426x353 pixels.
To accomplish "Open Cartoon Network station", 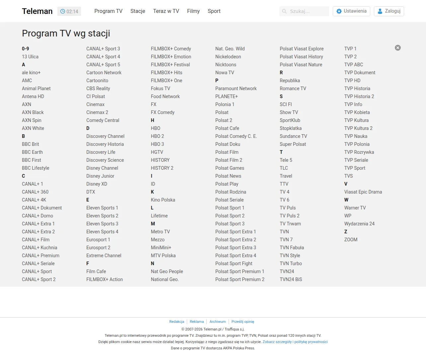I will [x=104, y=73].
